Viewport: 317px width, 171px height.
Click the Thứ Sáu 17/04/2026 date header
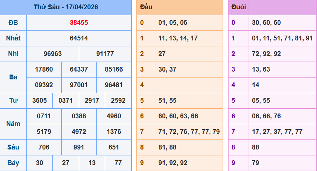pos(66,7)
